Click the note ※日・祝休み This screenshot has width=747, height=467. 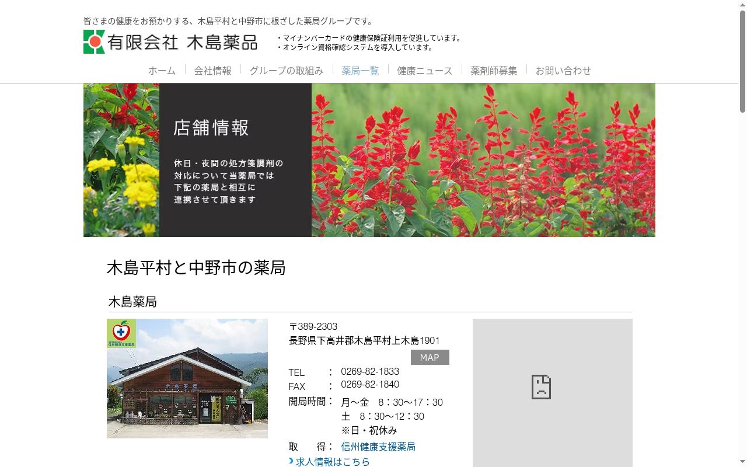369,430
